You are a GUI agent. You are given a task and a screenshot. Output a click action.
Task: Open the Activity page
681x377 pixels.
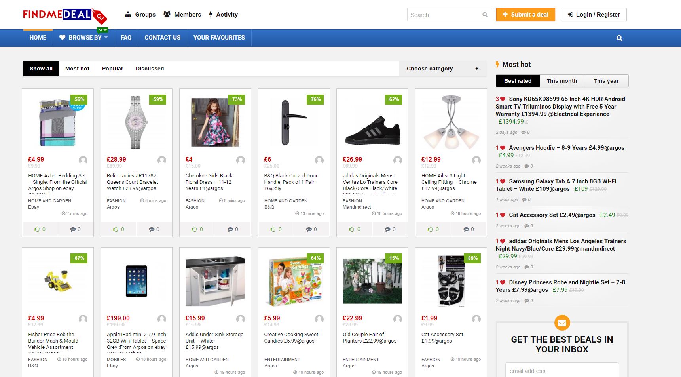tap(223, 15)
